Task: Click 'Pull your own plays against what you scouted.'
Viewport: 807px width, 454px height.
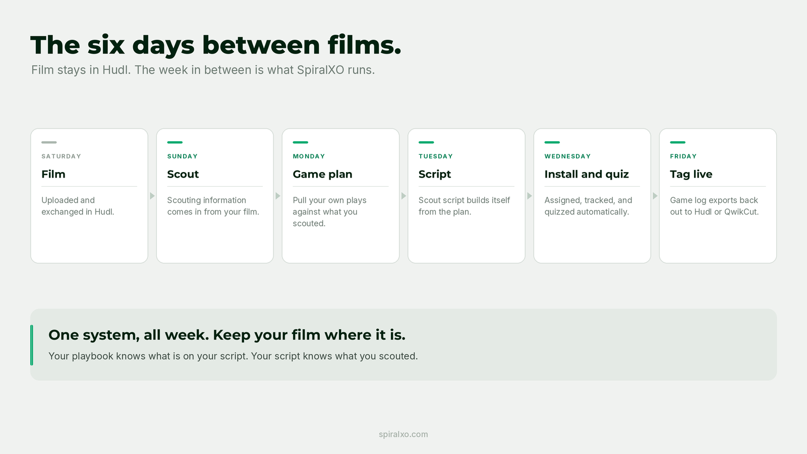Action: (330, 212)
